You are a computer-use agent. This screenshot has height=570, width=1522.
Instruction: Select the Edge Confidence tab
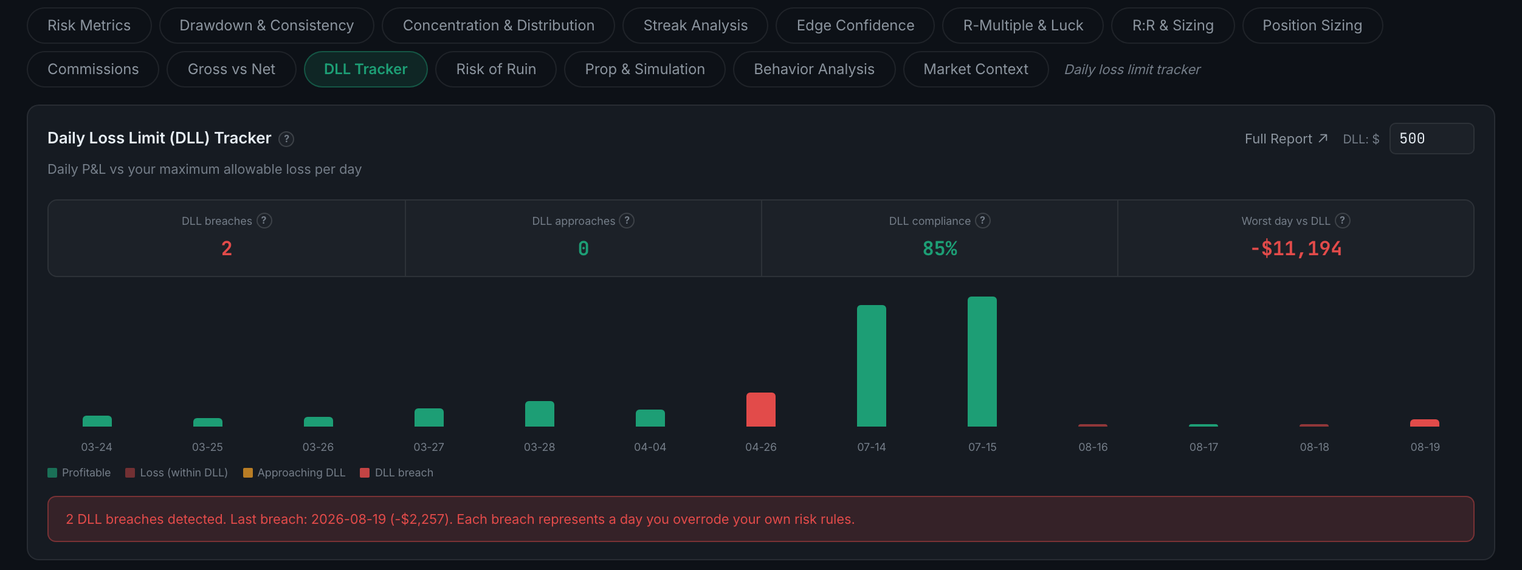[855, 26]
